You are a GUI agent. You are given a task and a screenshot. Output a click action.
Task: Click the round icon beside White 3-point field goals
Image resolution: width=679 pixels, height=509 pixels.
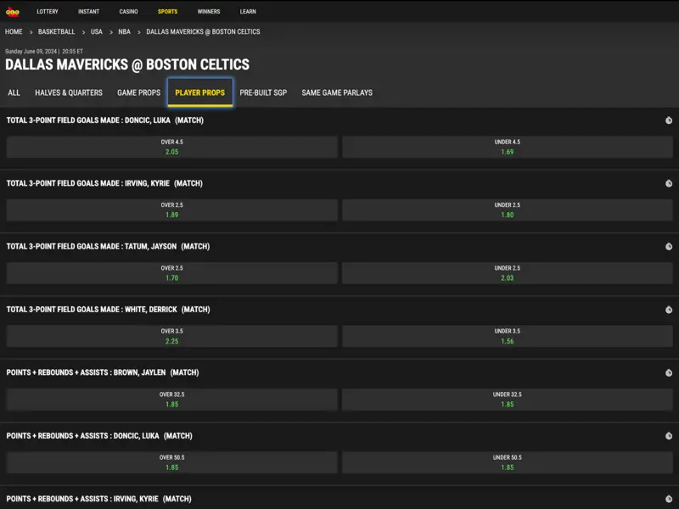[x=669, y=310]
